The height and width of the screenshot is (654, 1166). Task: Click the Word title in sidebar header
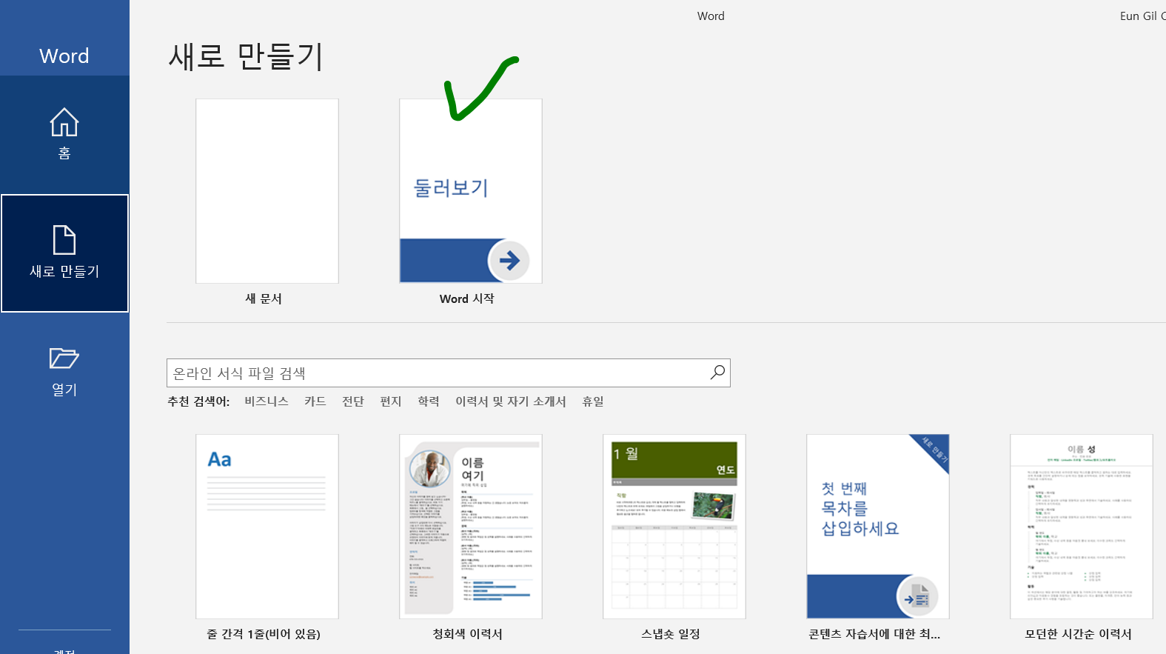tap(64, 56)
